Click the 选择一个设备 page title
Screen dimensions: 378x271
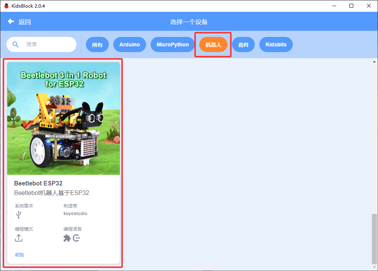click(189, 22)
